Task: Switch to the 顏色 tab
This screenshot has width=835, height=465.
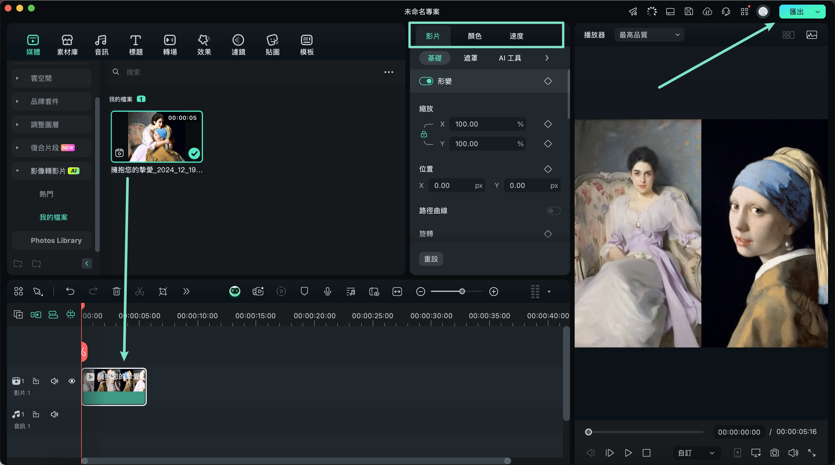Action: pyautogui.click(x=475, y=36)
